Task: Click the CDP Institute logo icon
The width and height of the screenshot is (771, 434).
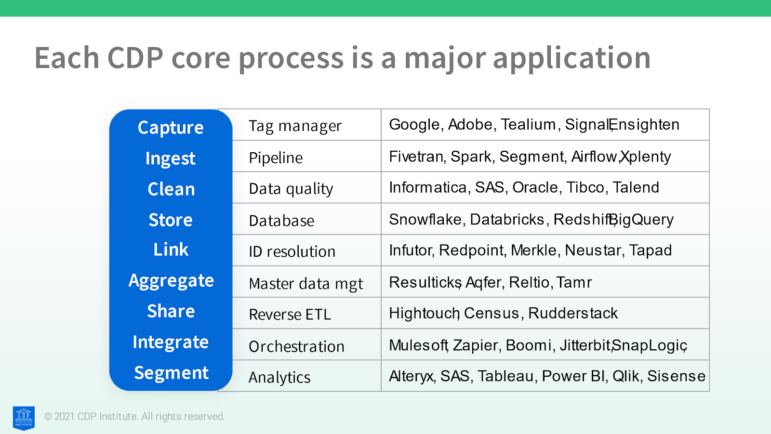Action: point(24,418)
